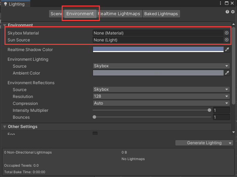Click the Skybox Material object picker circle
The width and height of the screenshot is (237, 177).
(x=227, y=33)
